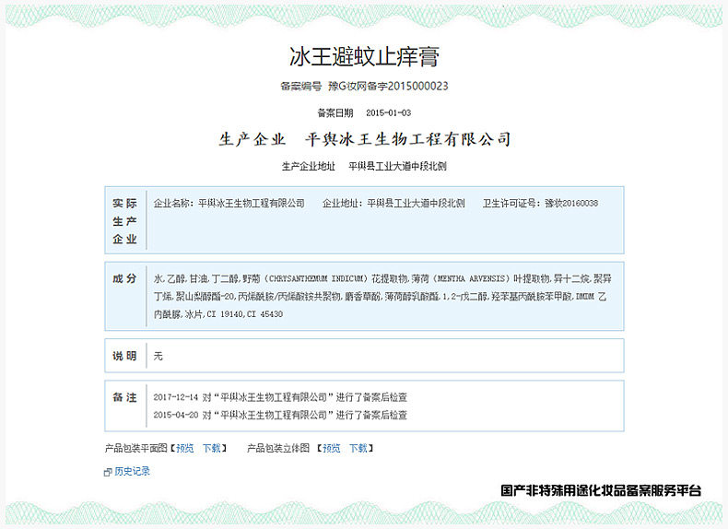728x529 pixels.
Task: Click the 备案日期 2015-01-03 value
Action: (389, 112)
